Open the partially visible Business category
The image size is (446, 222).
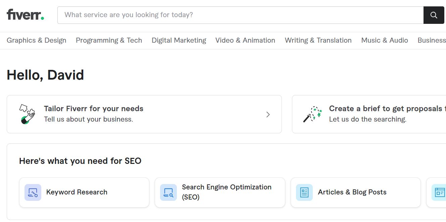[432, 40]
